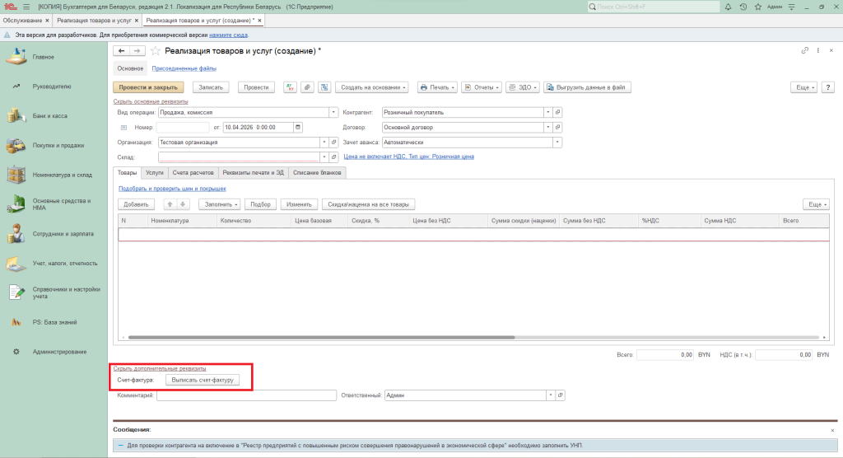Switch to the Счета расчетов tab
This screenshot has width=843, height=458.
tap(193, 173)
